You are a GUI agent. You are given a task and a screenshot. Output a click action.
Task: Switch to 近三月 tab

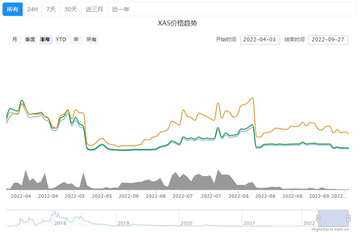click(x=94, y=9)
